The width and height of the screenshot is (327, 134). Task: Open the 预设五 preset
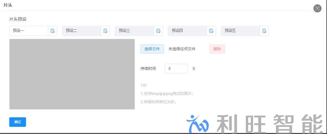(240, 31)
